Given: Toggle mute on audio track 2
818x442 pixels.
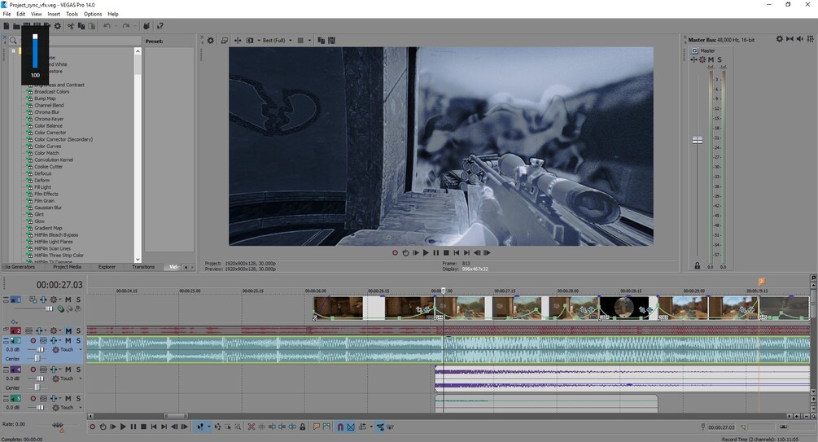Looking at the screenshot, I should click(x=68, y=330).
